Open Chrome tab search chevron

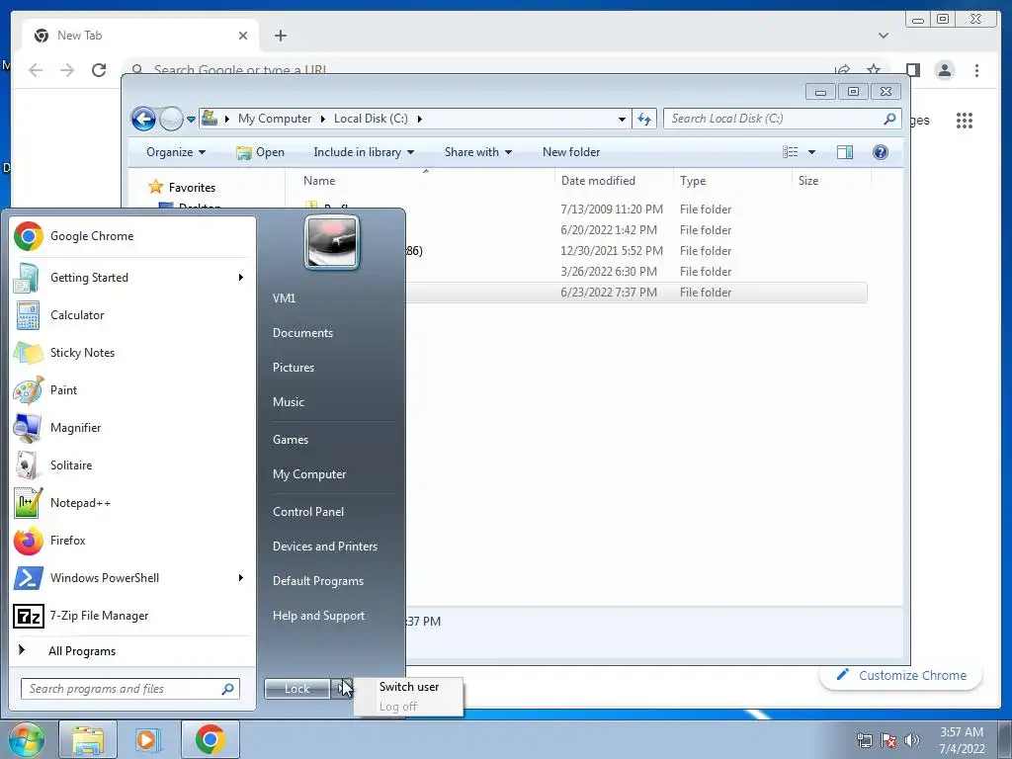pos(884,36)
